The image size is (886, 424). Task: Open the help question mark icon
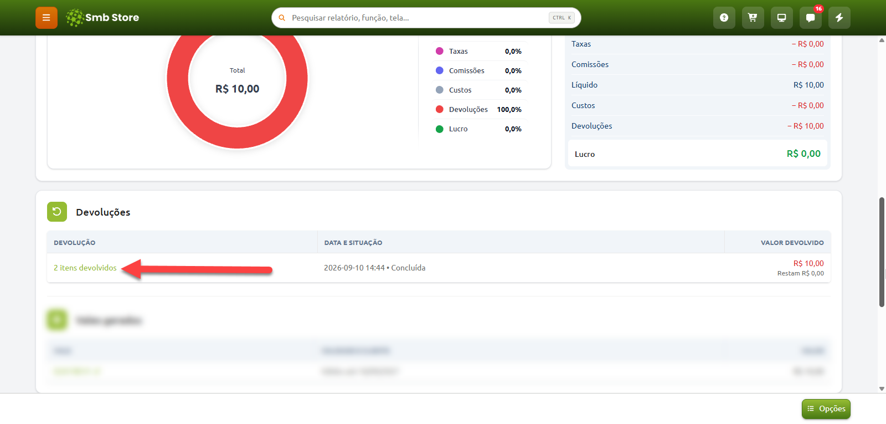tap(724, 18)
